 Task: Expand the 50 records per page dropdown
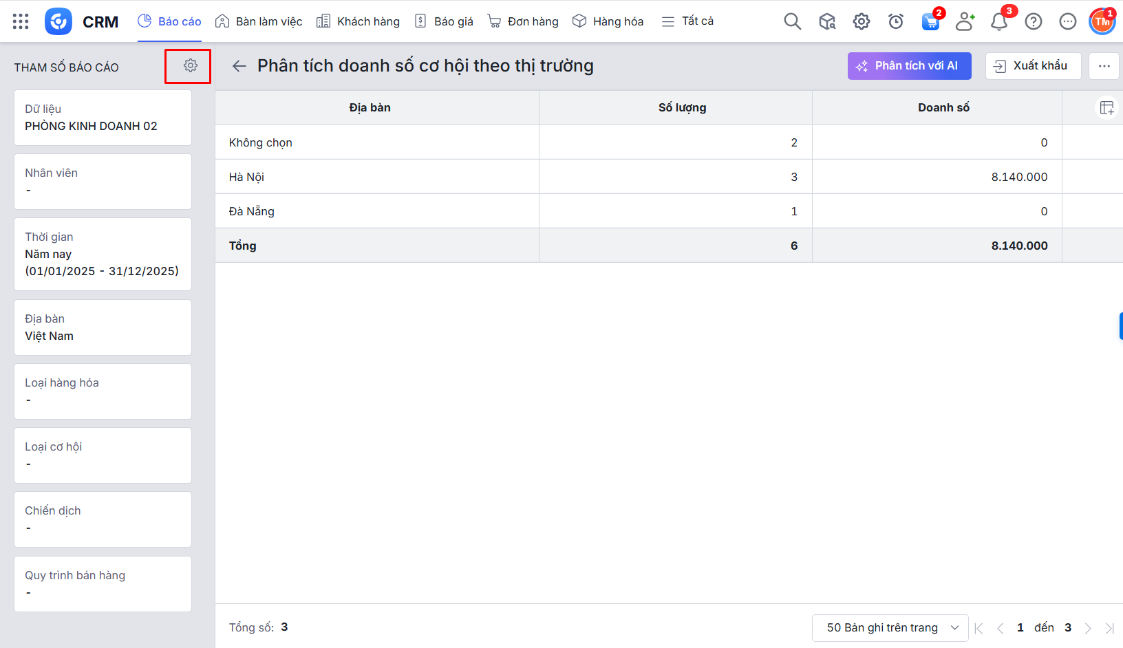[x=890, y=627]
